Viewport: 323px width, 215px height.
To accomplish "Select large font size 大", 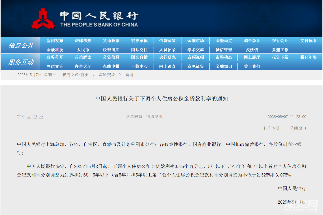I will click(29, 117).
